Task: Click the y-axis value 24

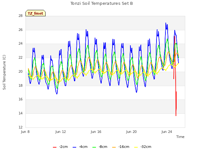Action: pos(20,44)
